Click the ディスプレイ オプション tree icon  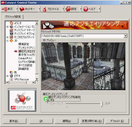point(12,34)
